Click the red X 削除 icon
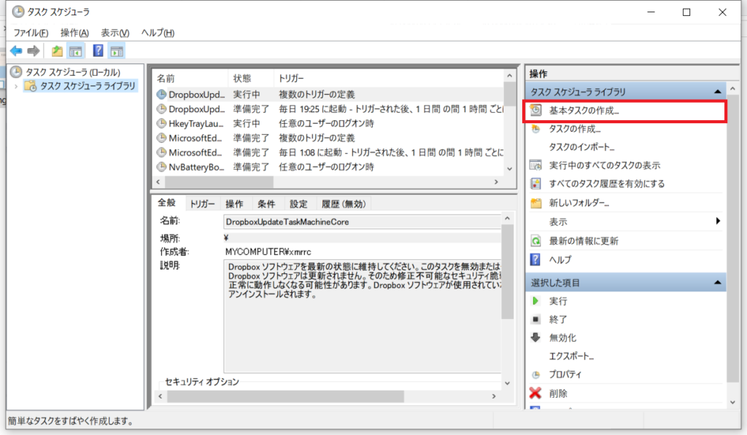Screen dimensions: 747x435 pyautogui.click(x=535, y=393)
